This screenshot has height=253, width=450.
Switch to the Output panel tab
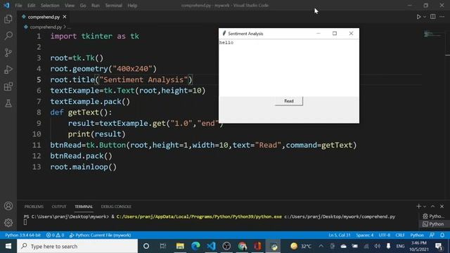pos(59,207)
